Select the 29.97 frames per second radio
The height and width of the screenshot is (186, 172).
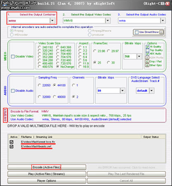tap(108, 51)
